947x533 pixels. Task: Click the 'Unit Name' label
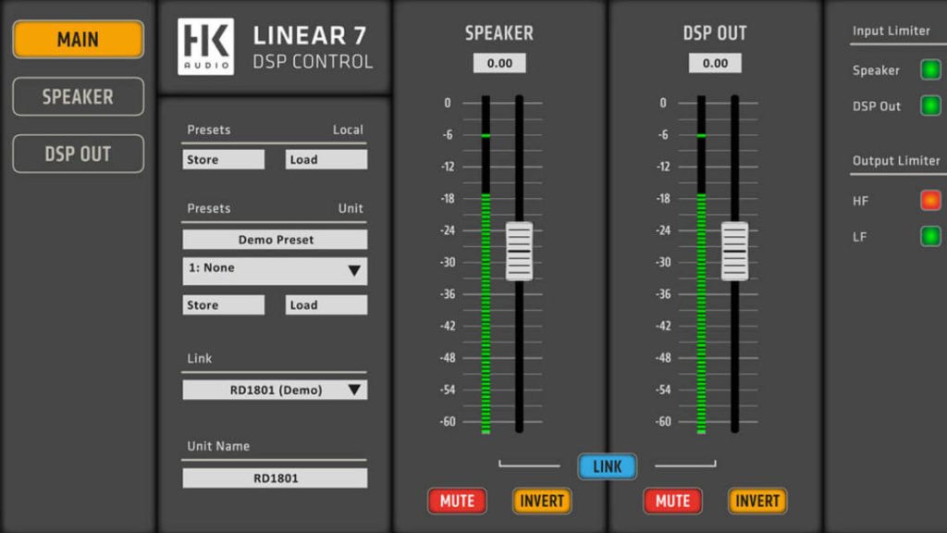tap(218, 446)
